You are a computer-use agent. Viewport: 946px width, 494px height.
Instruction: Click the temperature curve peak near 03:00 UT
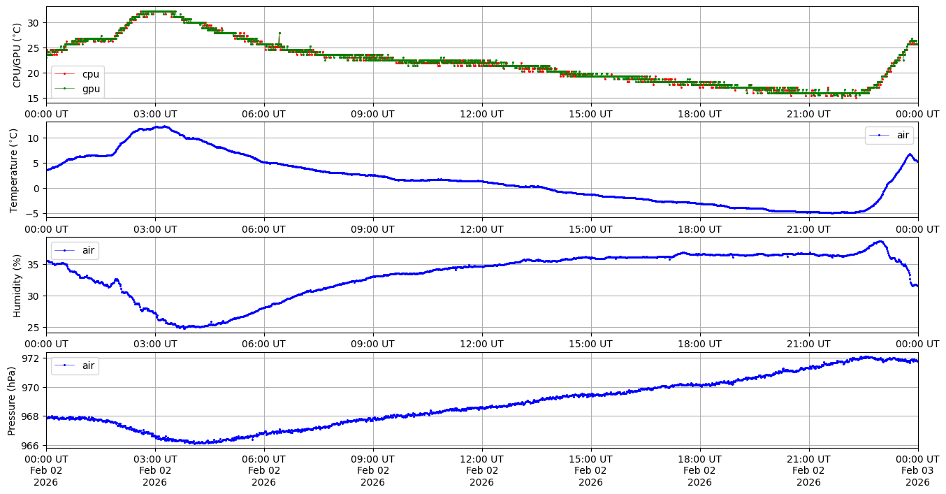163,126
